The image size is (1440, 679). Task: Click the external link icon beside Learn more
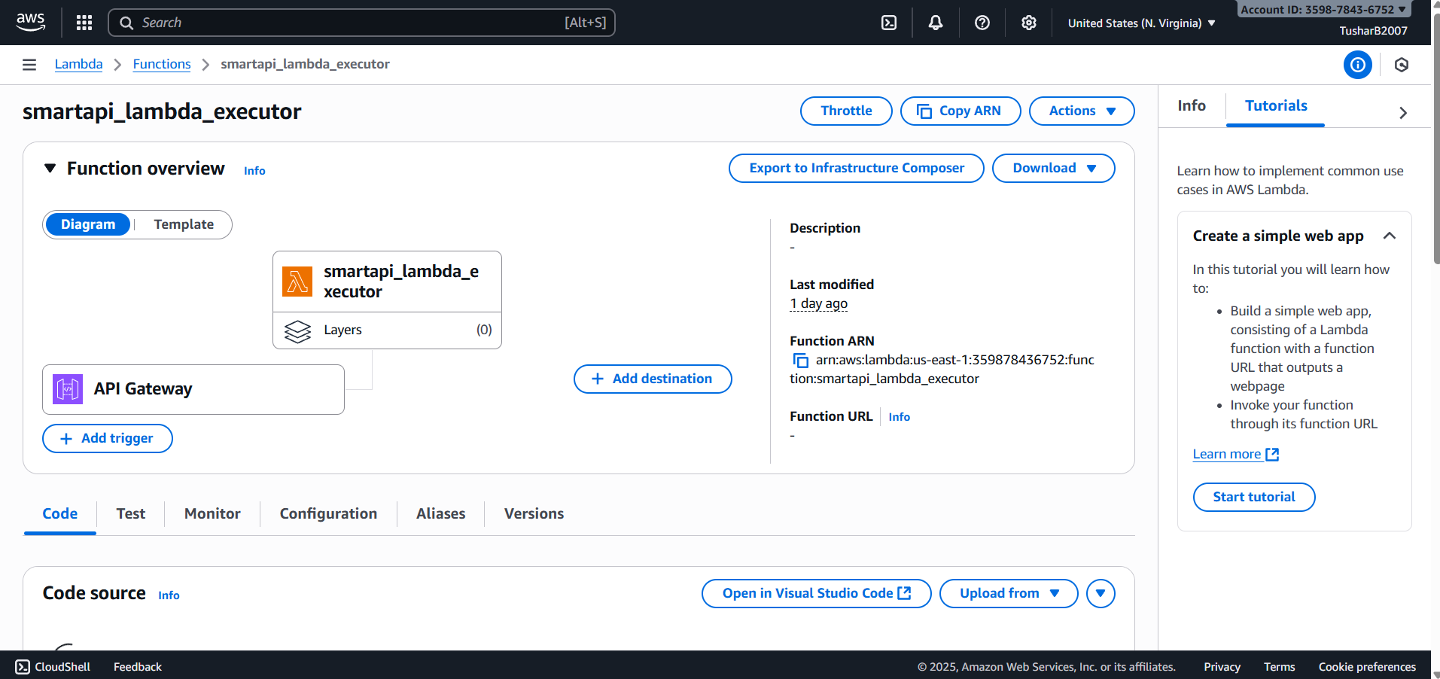pyautogui.click(x=1272, y=455)
